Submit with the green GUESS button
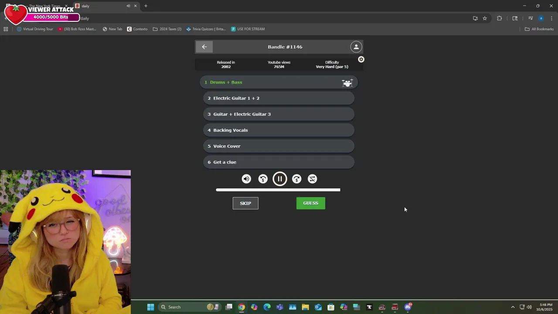The height and width of the screenshot is (314, 558). (311, 203)
